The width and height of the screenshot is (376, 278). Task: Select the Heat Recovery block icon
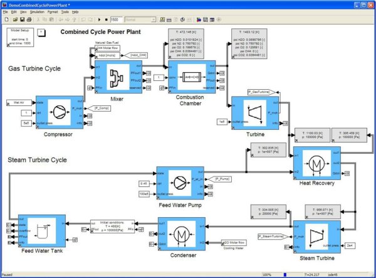pos(317,163)
